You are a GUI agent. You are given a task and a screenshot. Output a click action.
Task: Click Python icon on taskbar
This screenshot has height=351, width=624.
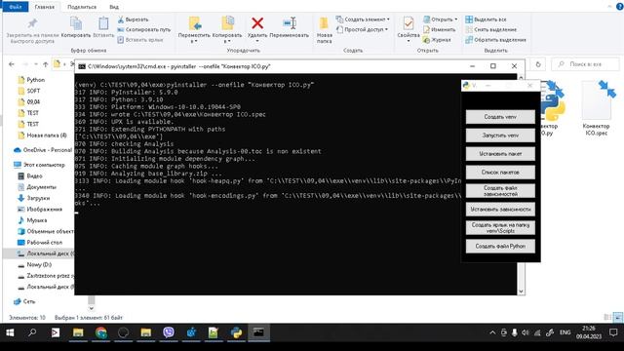click(x=236, y=332)
